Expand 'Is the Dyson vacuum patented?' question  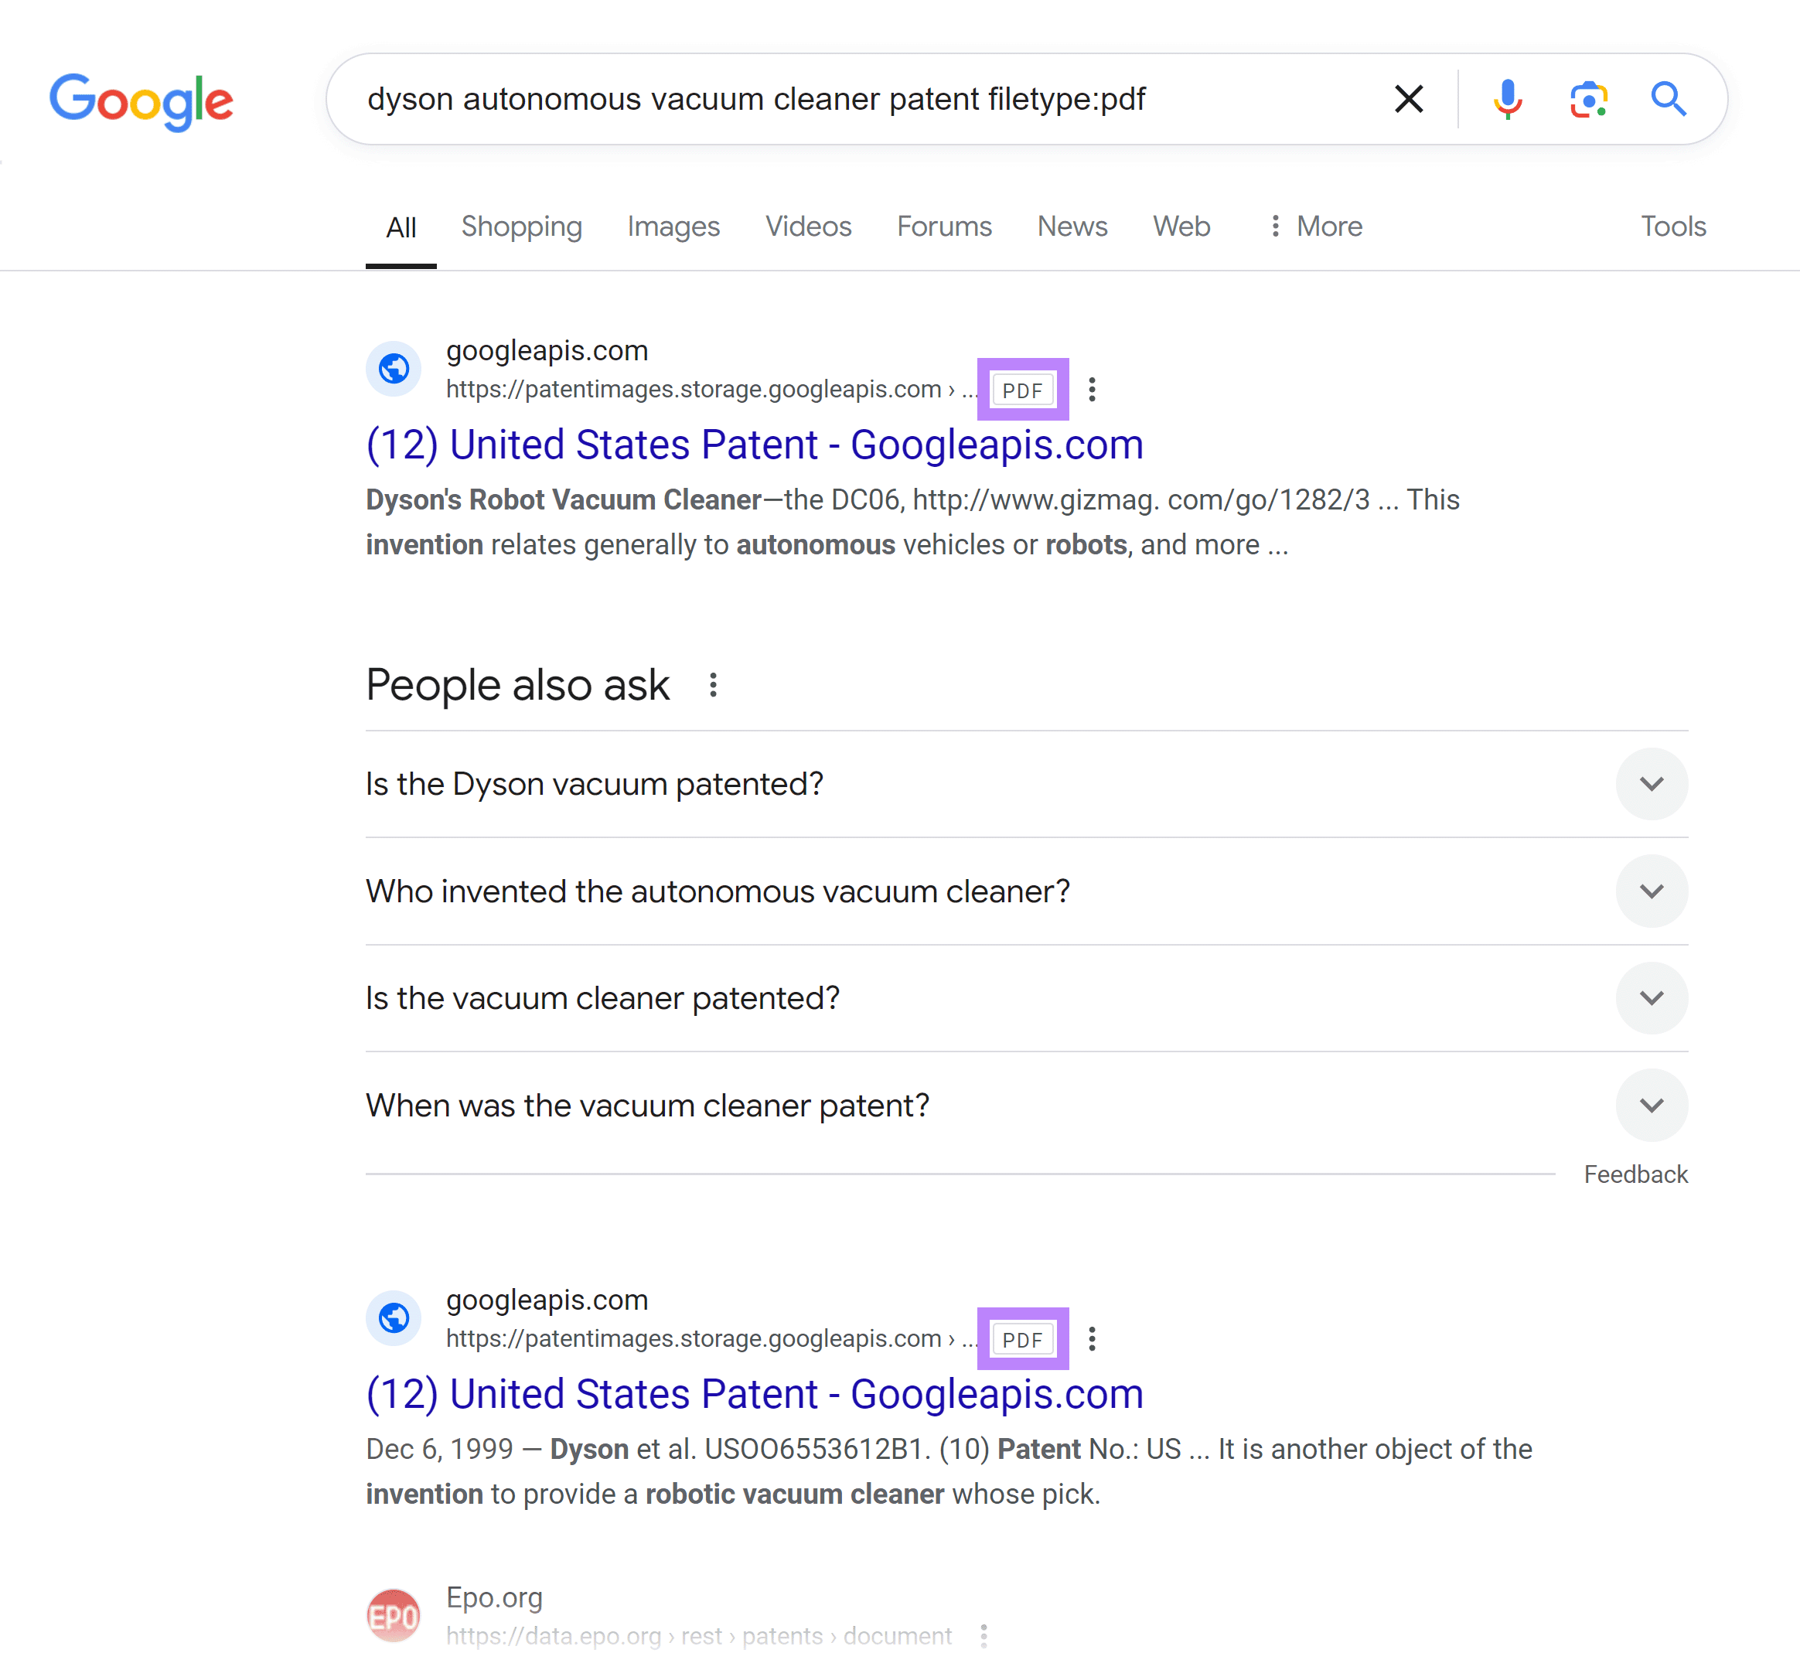click(x=1652, y=783)
